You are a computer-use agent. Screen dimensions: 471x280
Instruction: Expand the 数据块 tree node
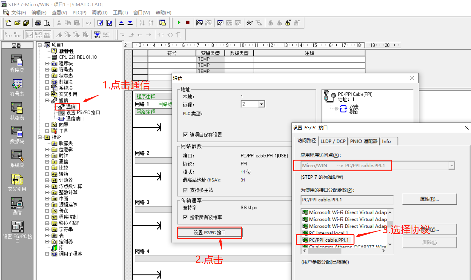(x=47, y=82)
